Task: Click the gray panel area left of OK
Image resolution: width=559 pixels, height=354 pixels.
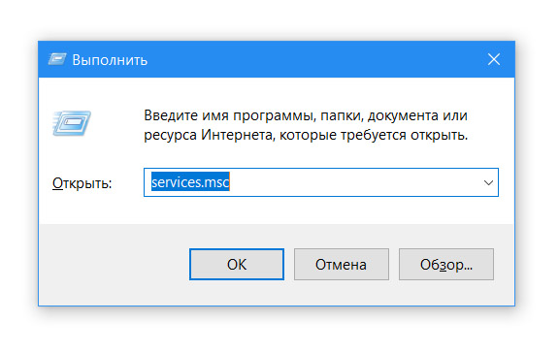Action: click(115, 264)
